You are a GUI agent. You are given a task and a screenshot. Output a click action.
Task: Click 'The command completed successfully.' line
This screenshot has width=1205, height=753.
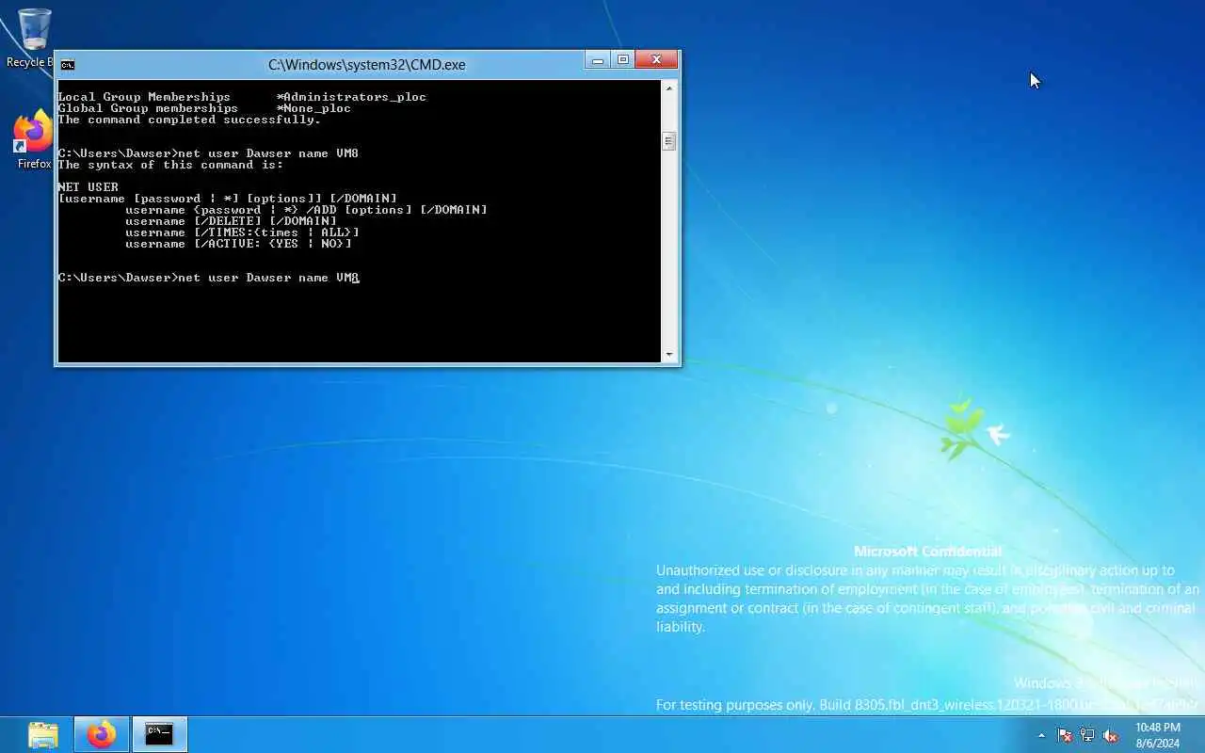[189, 120]
